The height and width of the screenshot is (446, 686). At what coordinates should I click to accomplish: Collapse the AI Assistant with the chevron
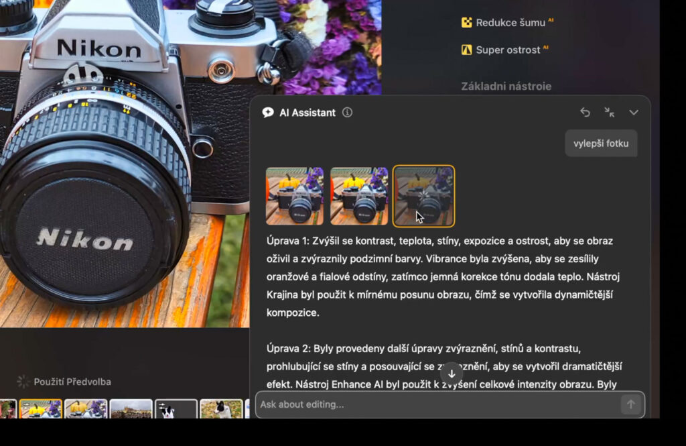pyautogui.click(x=634, y=113)
